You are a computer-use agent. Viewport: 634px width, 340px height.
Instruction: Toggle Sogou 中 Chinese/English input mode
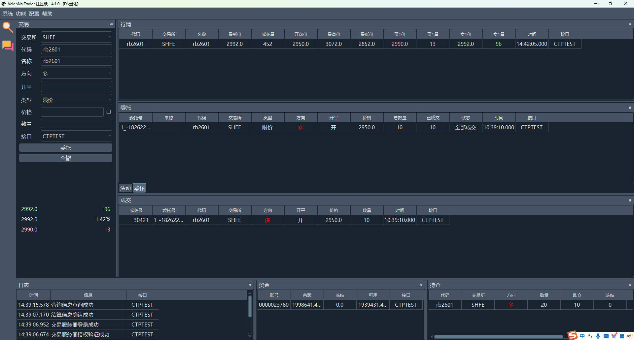tap(582, 336)
